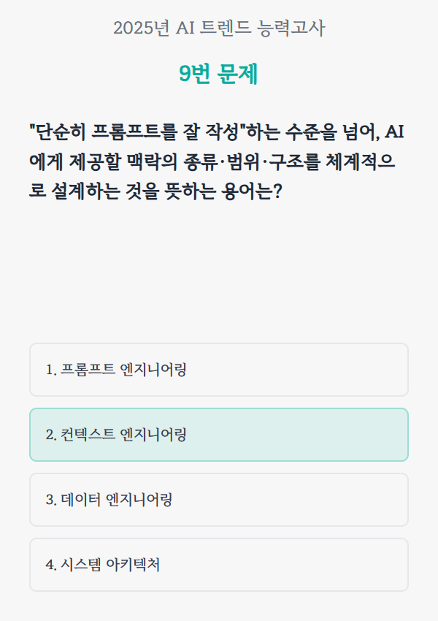The image size is (438, 621).
Task: Click the number "4." in the fourth answer
Action: coord(51,565)
